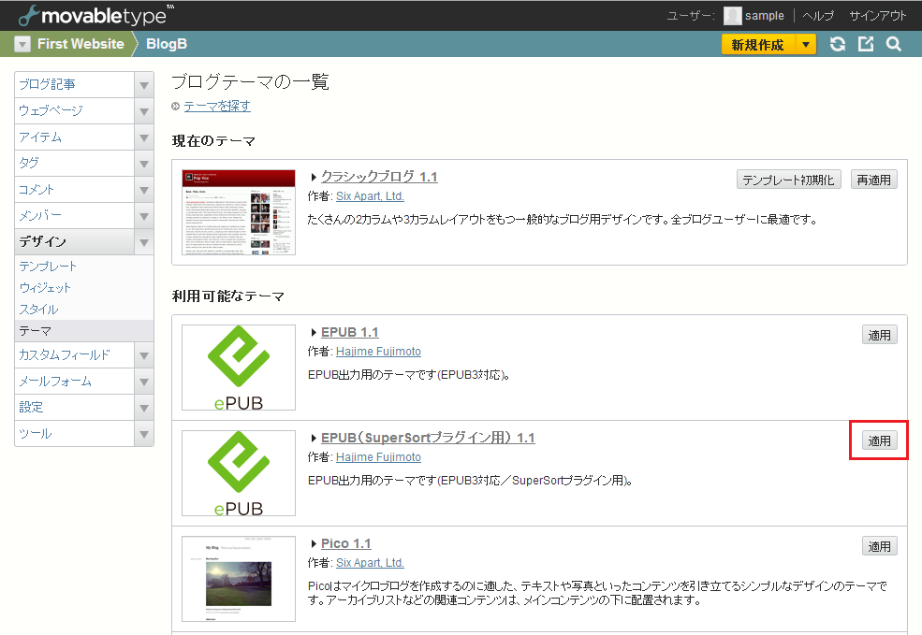This screenshot has height=635, width=922.
Task: Expand the ウェブページ menu arrow
Action: point(144,111)
